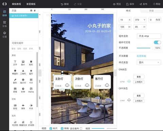Collapse the right panel with canvas arrow
The image size is (163, 131).
115,73
